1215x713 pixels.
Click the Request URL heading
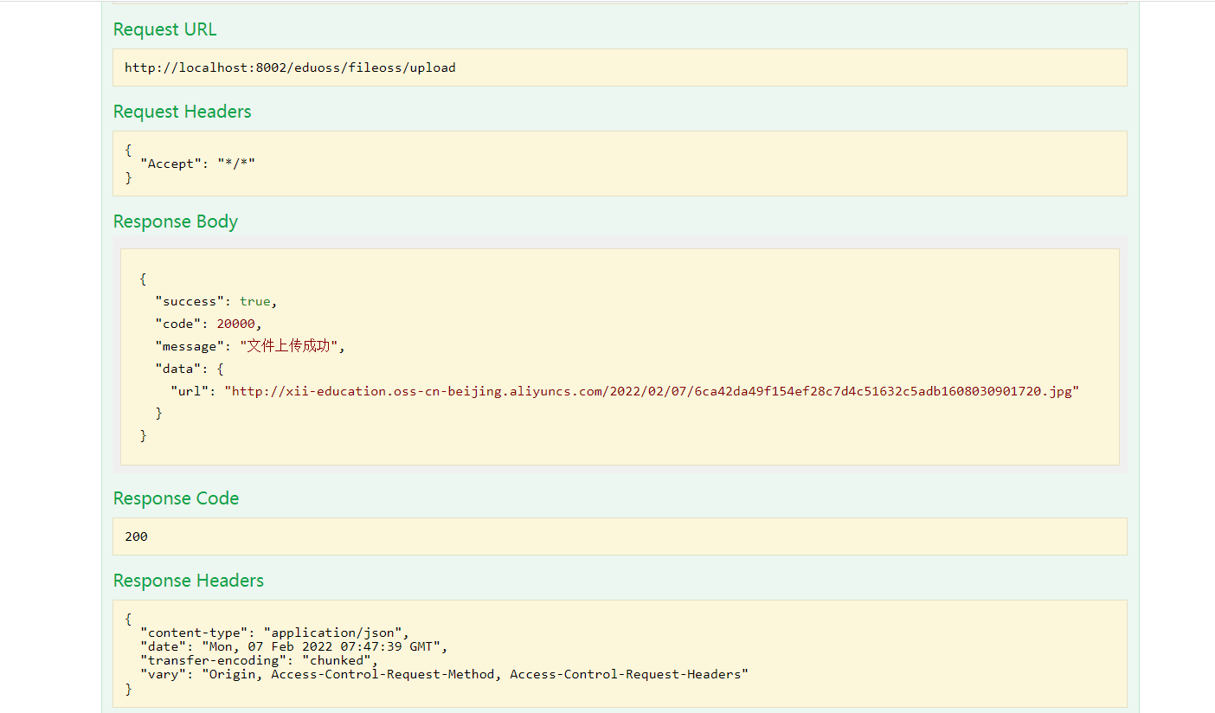coord(164,29)
